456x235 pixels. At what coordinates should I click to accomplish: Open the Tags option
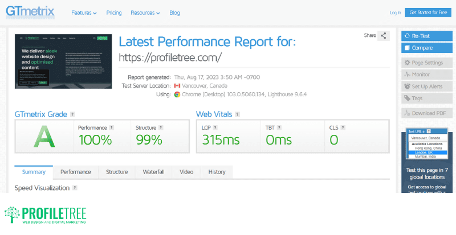(x=426, y=98)
